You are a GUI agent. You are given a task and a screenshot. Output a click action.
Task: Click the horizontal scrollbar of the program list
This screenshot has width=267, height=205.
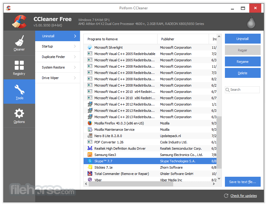131,184
